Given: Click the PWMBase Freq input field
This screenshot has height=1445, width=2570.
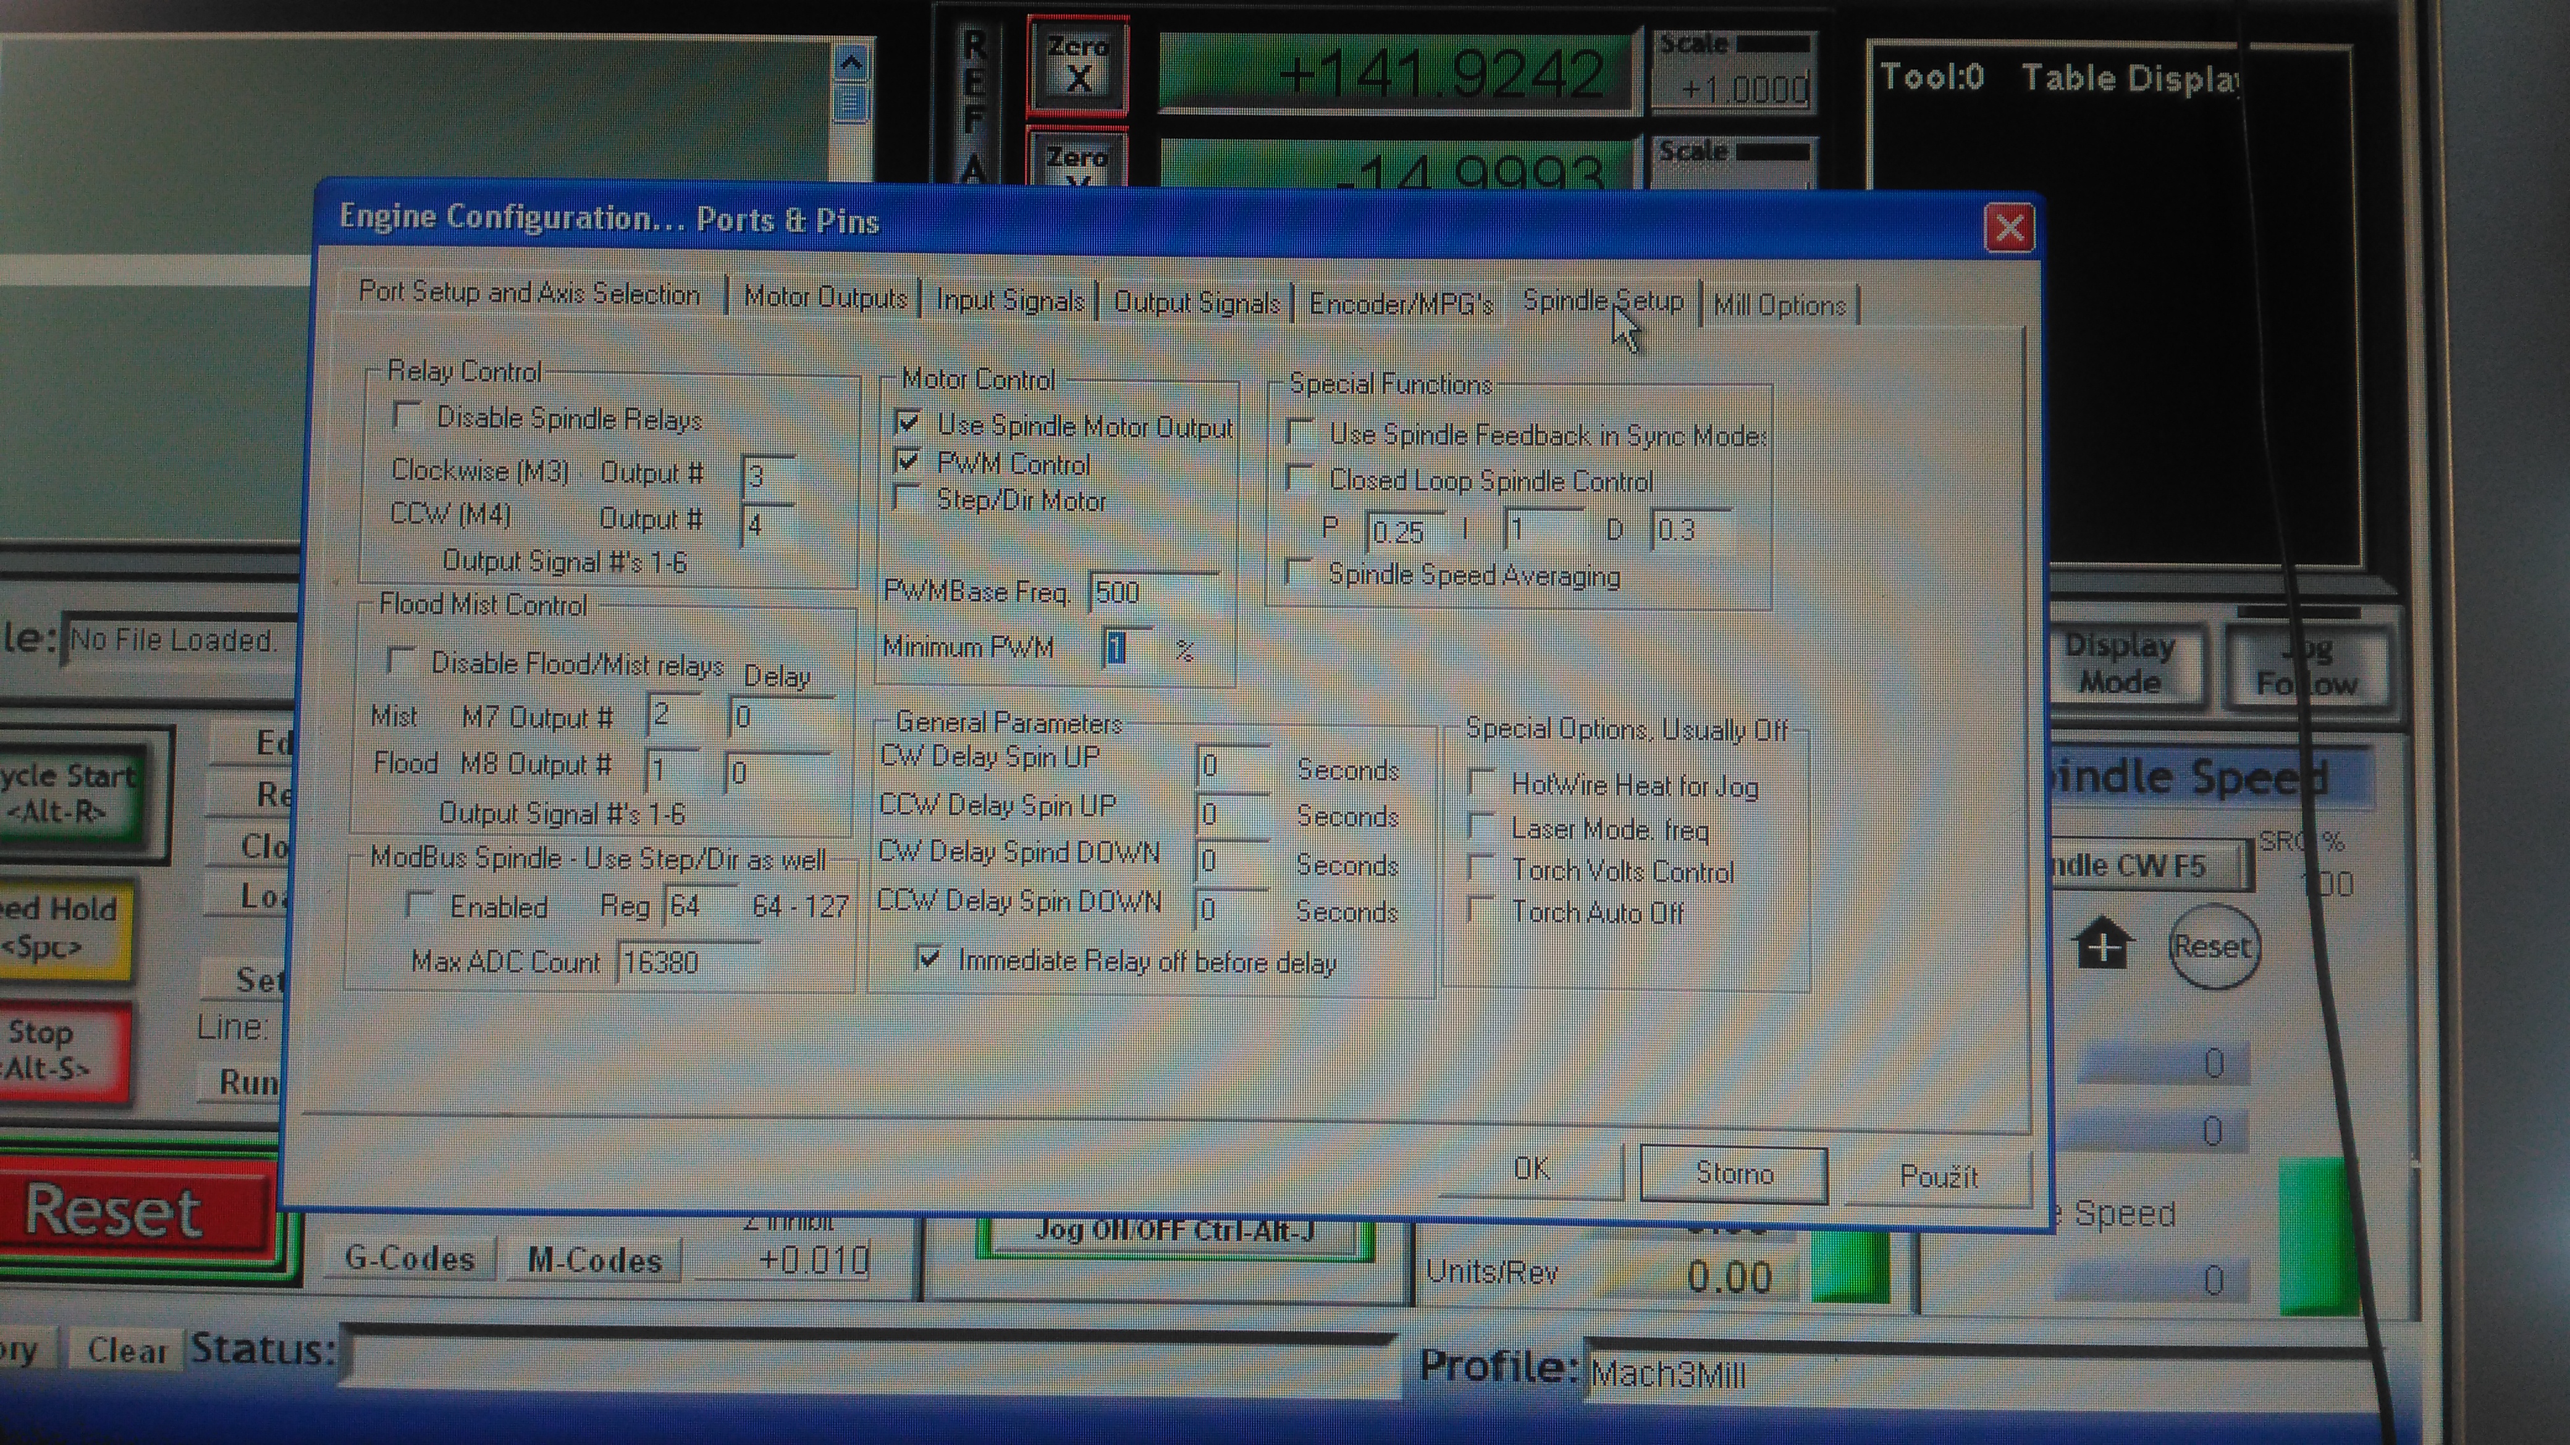Looking at the screenshot, I should coord(1152,592).
